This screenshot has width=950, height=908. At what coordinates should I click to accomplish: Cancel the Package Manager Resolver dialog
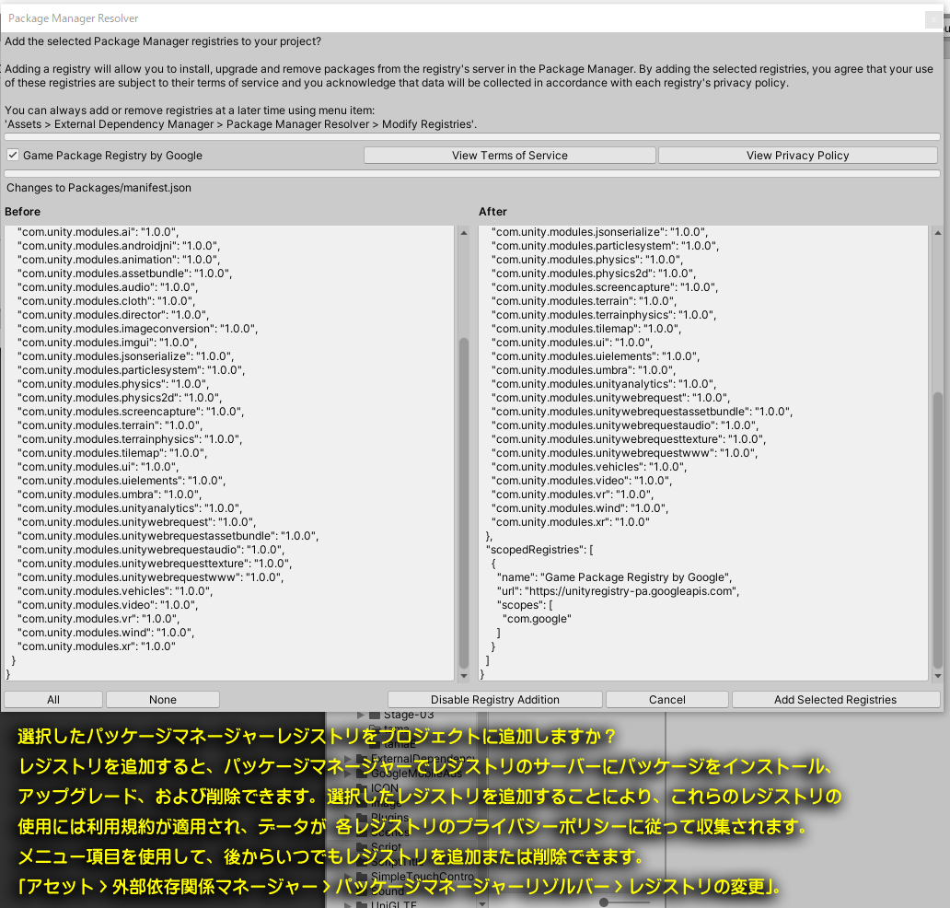point(667,700)
